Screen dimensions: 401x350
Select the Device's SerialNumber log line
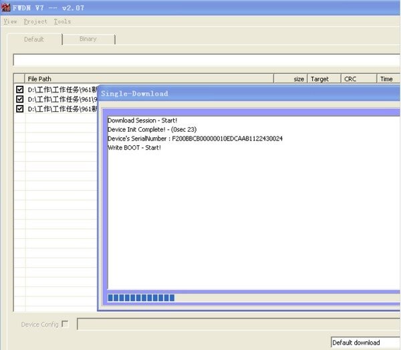point(195,139)
